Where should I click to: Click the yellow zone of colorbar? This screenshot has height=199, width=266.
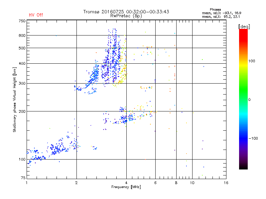point(243,64)
